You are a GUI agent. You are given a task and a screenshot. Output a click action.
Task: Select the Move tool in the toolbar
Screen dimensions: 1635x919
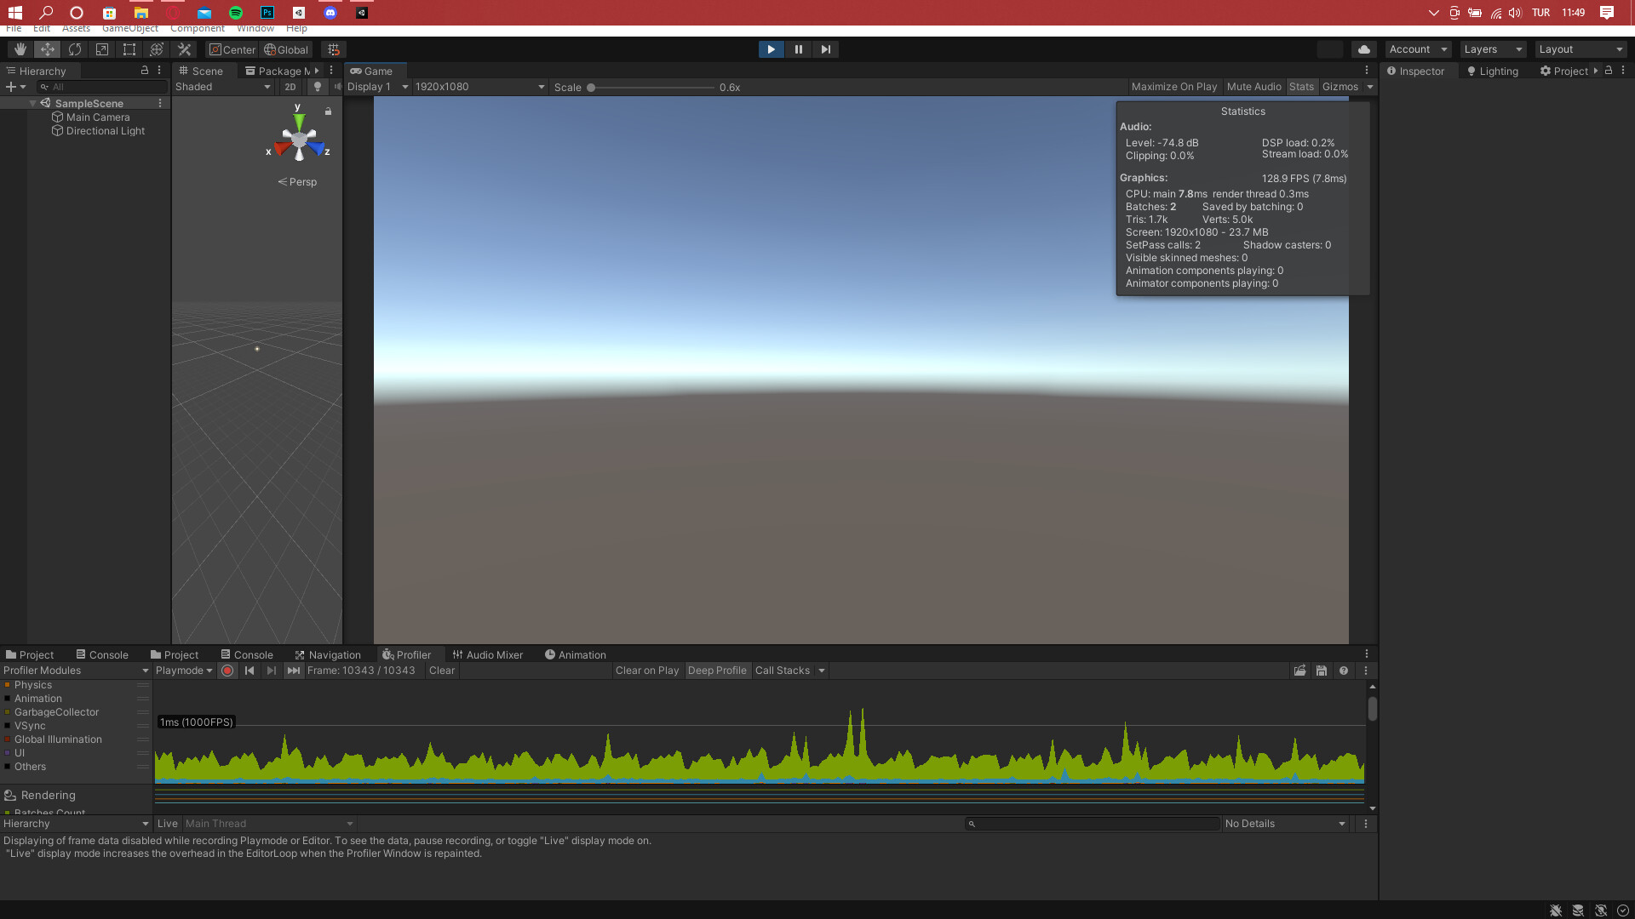point(48,49)
